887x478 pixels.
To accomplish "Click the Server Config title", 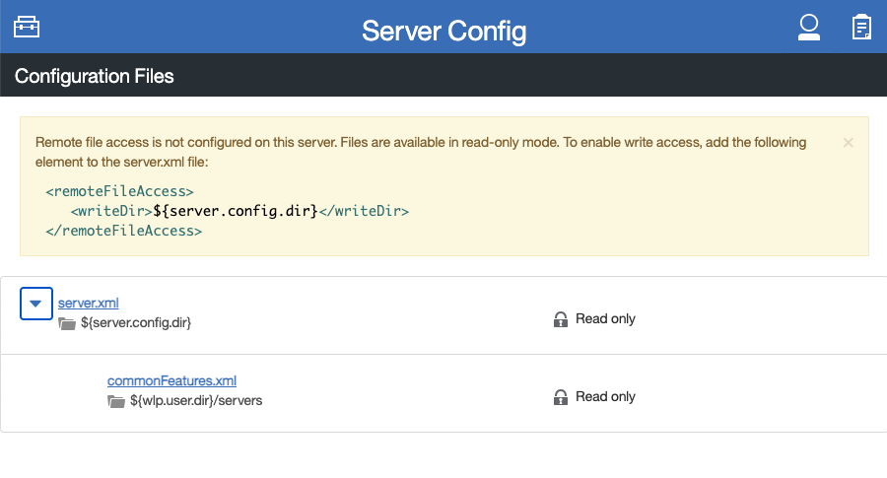I will pyautogui.click(x=443, y=31).
